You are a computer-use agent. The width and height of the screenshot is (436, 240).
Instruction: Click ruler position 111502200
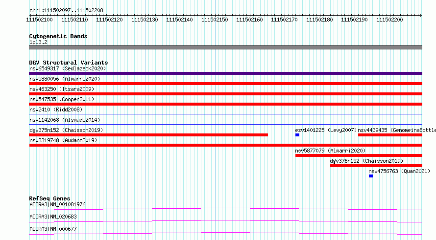tap(389, 20)
